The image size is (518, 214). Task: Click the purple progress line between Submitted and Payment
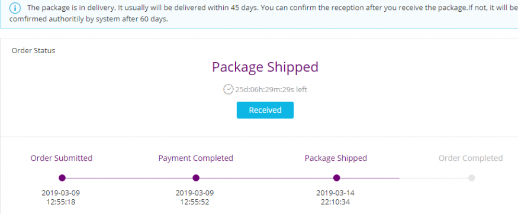[x=129, y=178]
